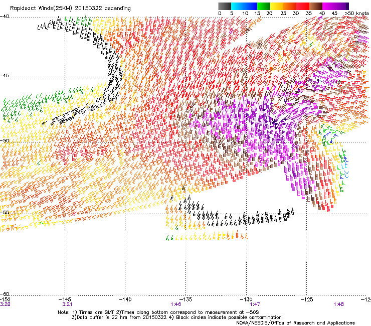371x326 pixels.
Task: Select the '-45' latitude axis label
Action: (5, 76)
